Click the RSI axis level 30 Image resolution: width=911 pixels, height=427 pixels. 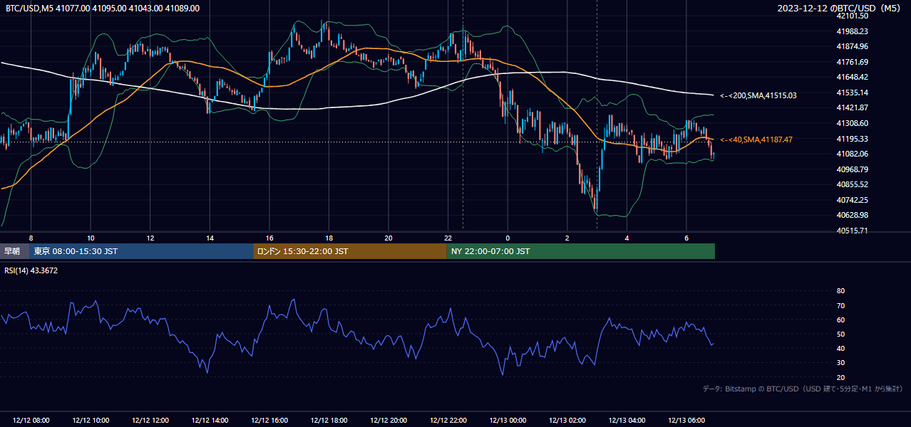click(x=840, y=363)
